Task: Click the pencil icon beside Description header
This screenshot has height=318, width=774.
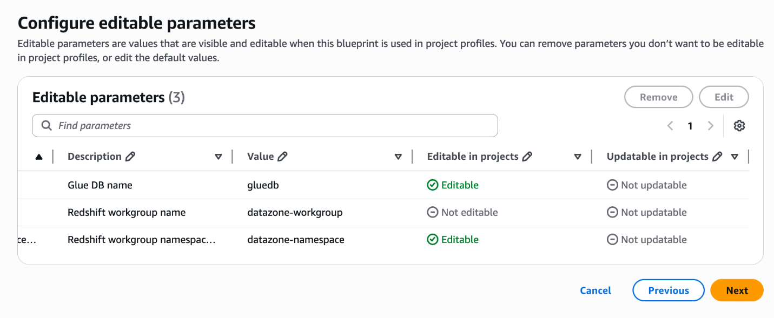Action: pos(130,157)
